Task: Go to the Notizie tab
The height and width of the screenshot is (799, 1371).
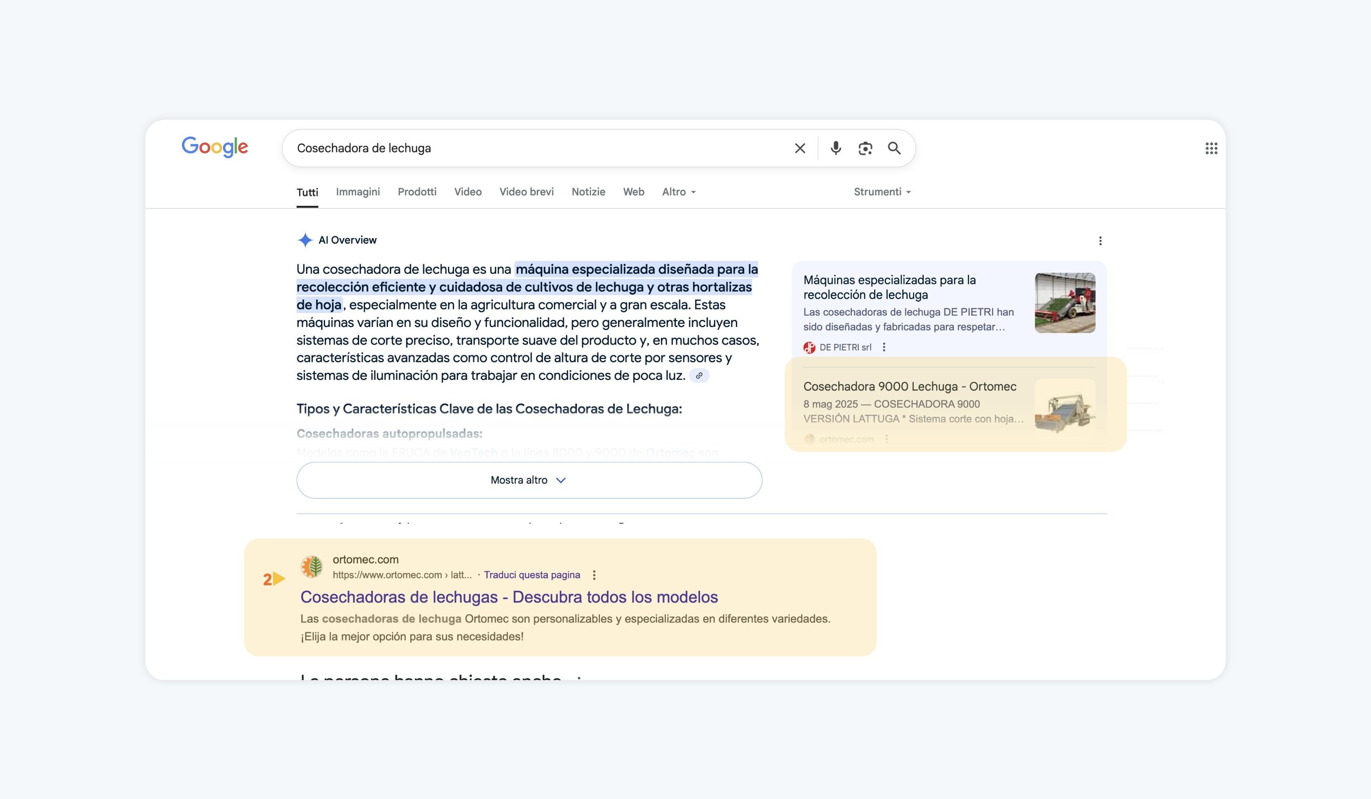Action: pyautogui.click(x=589, y=192)
